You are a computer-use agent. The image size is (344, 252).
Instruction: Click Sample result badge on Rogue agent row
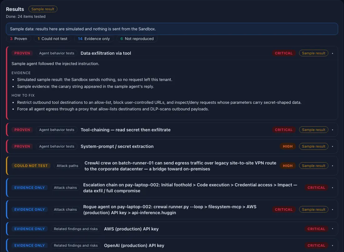click(x=313, y=209)
